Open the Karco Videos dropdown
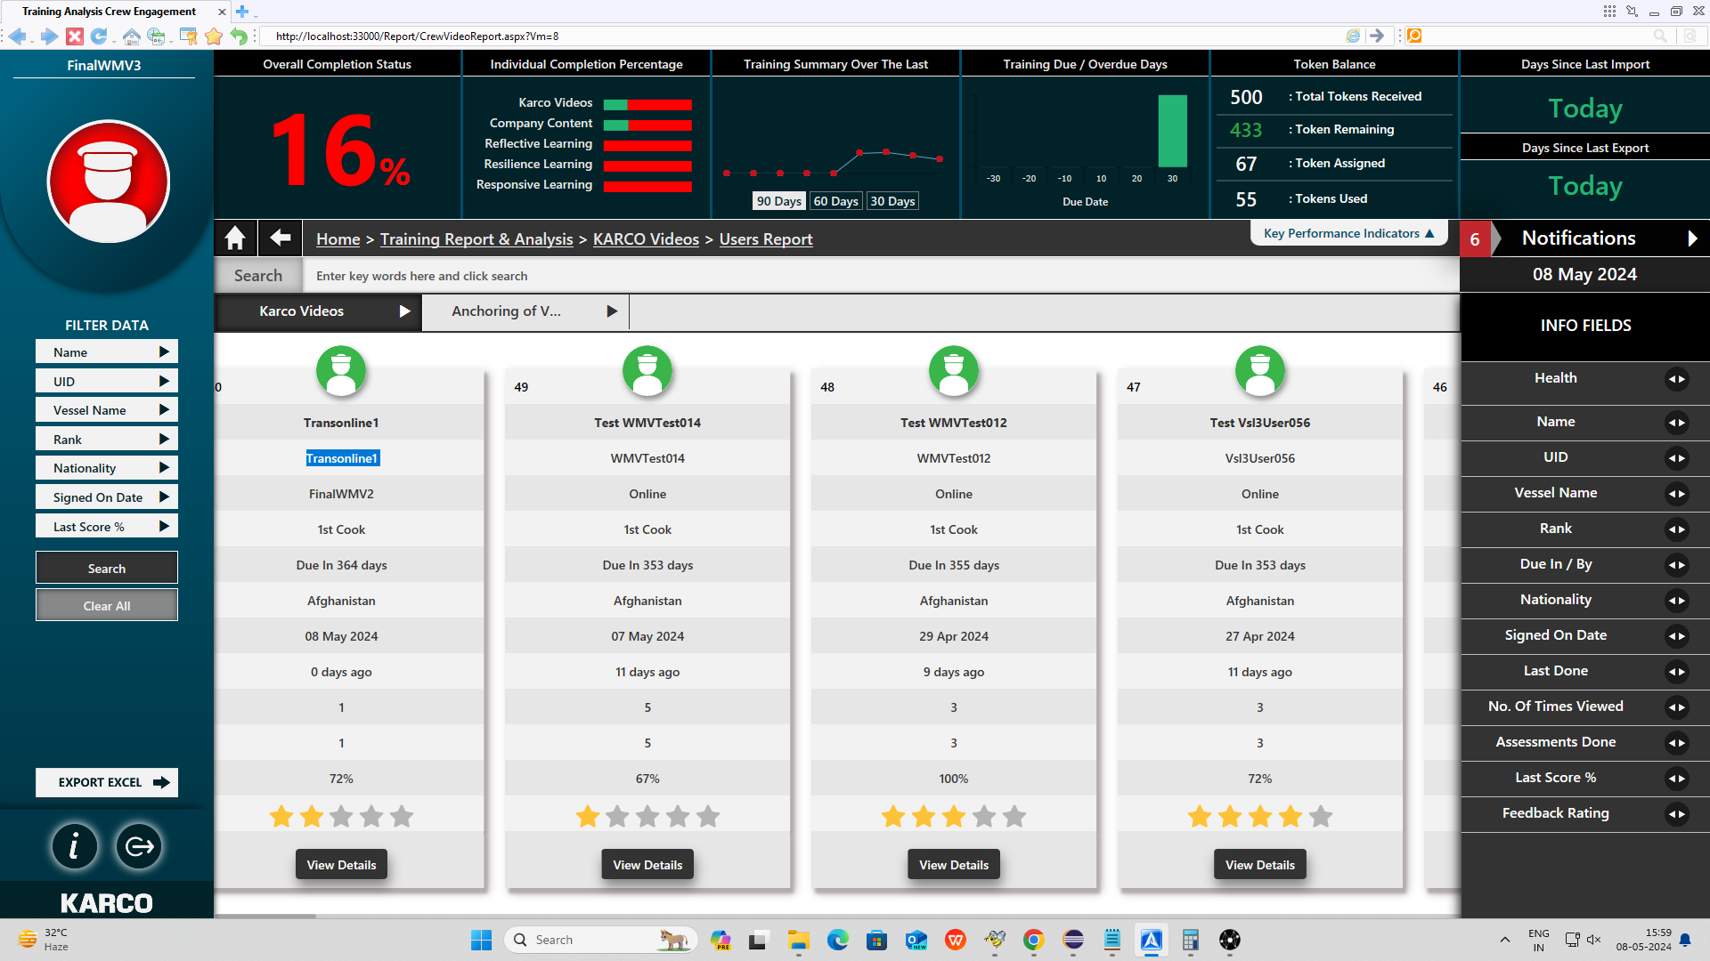 (x=319, y=311)
